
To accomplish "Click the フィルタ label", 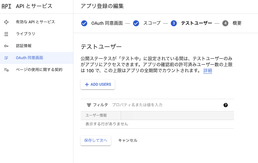I will [100, 105].
